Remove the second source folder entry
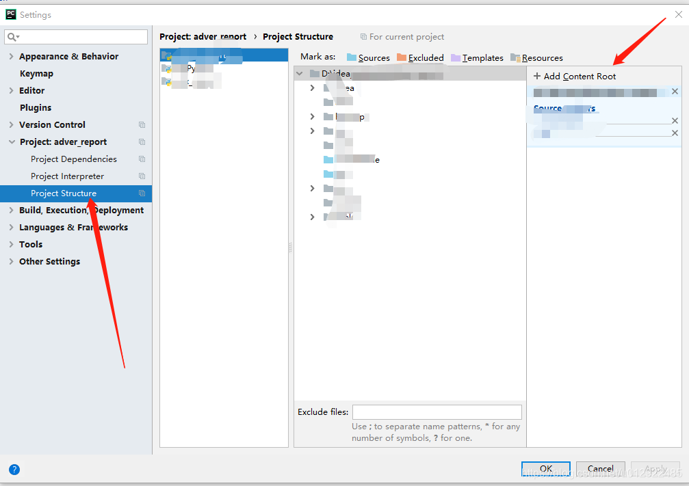This screenshot has width=689, height=486. (675, 133)
